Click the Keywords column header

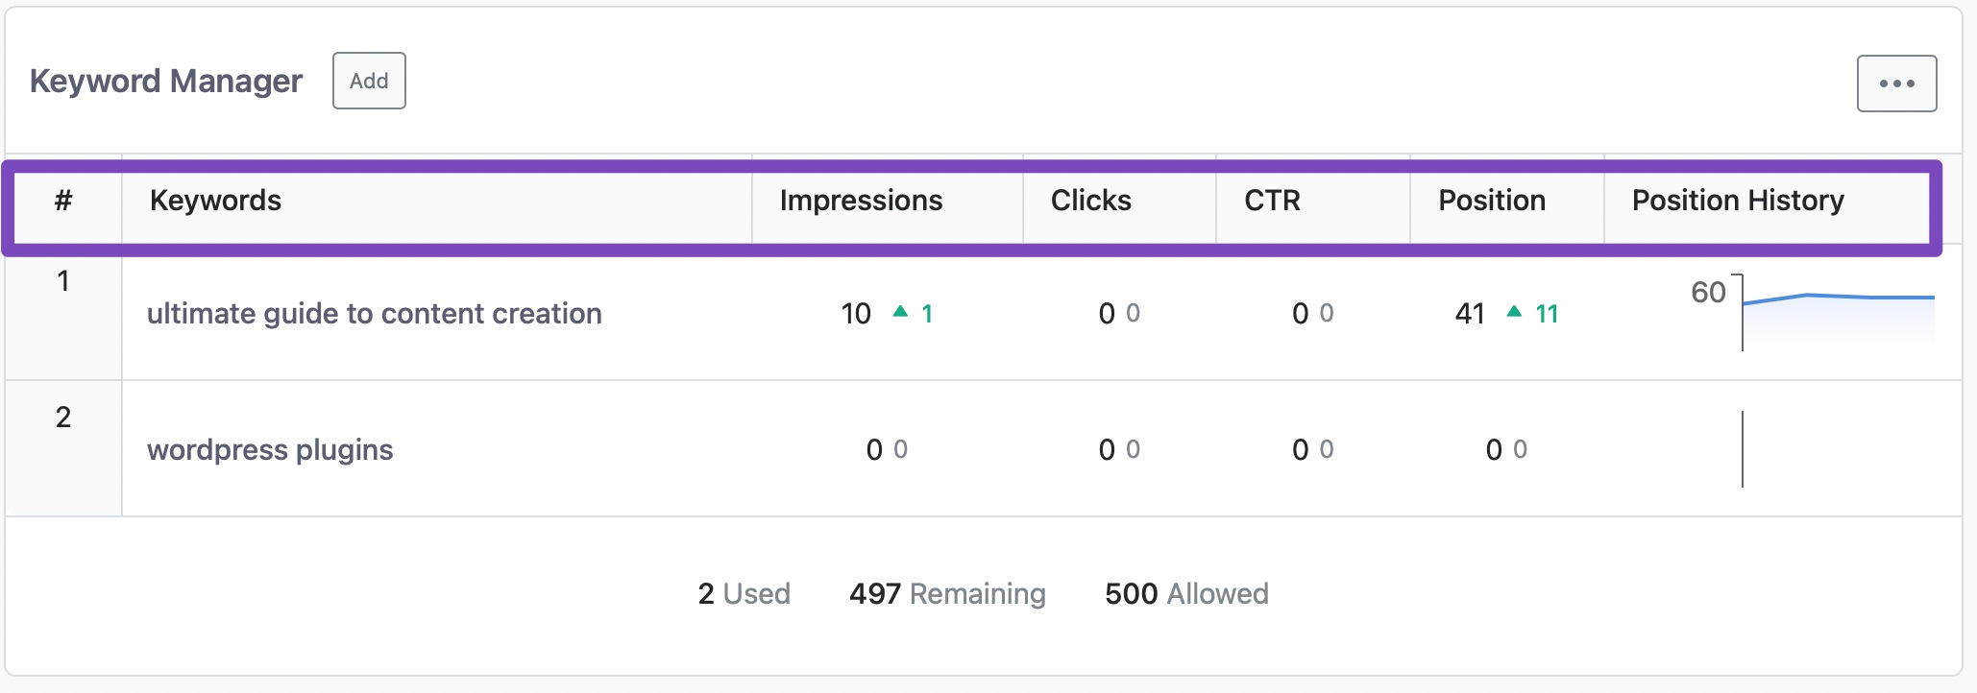click(215, 201)
